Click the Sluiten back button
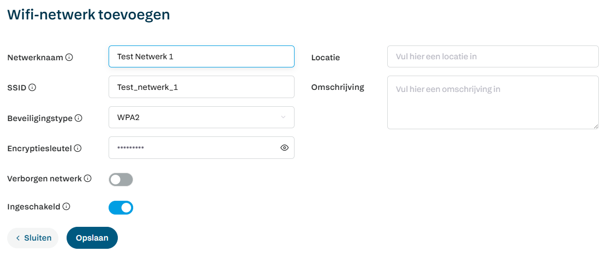The image size is (606, 259). click(33, 238)
